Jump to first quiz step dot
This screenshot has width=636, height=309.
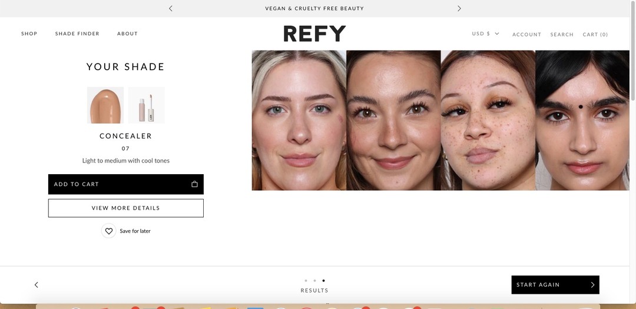tap(306, 281)
